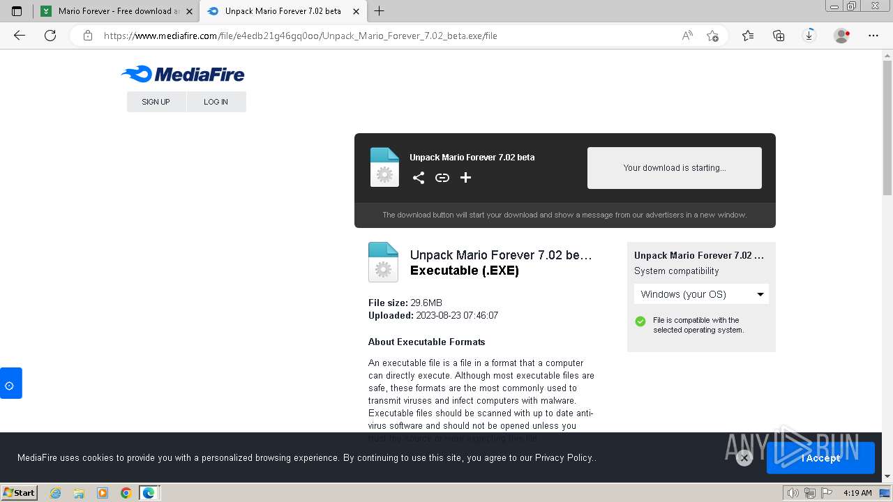
Task: Click the volume tray icon
Action: click(x=794, y=493)
